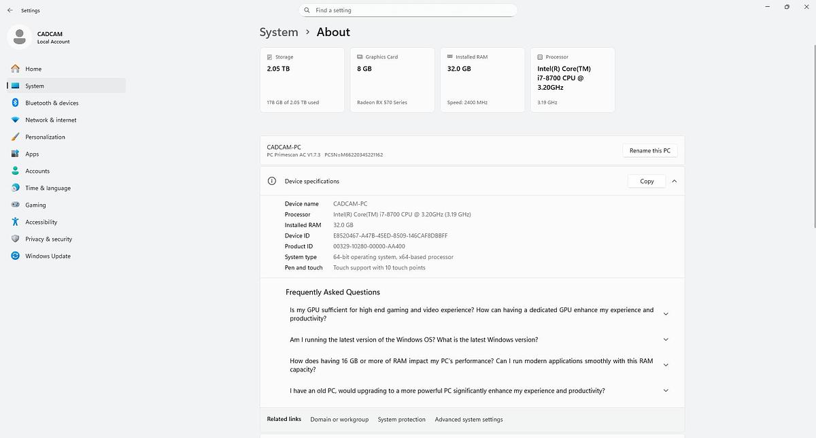Click the Personalization paintbrush icon
816x438 pixels.
(15, 137)
